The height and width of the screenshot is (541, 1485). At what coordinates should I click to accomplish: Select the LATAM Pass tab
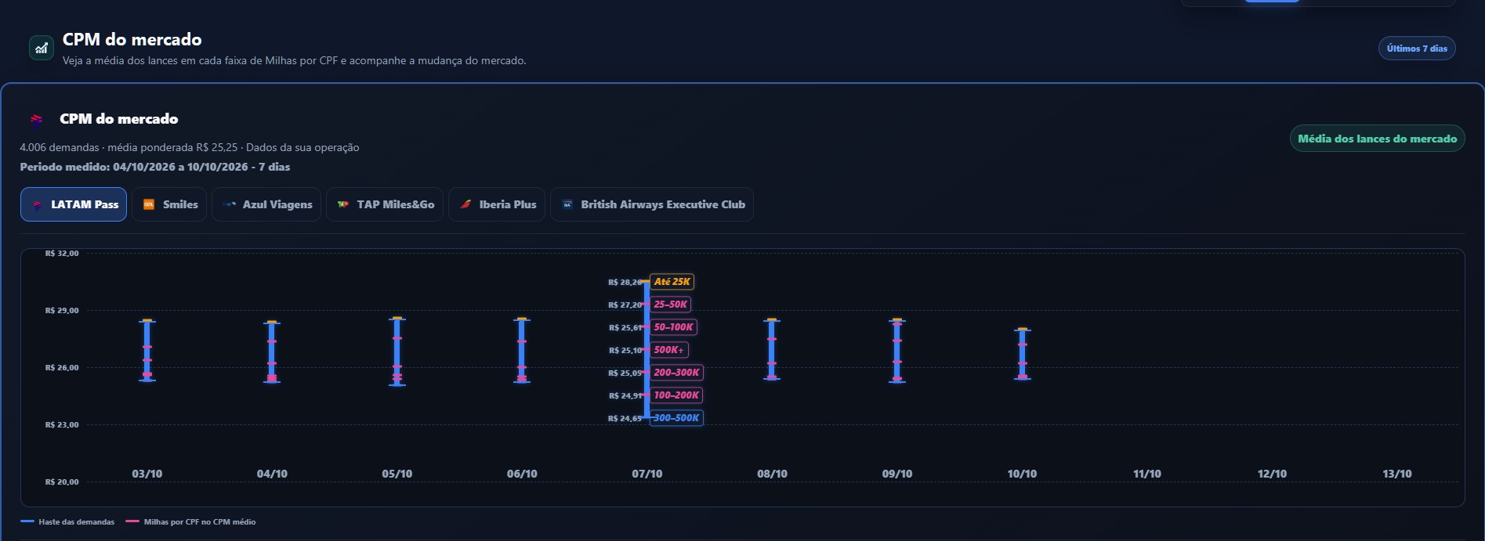[x=74, y=204]
